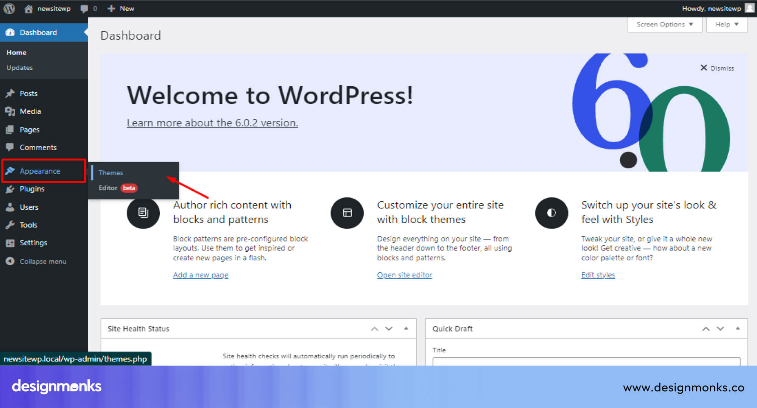Click the Collapse menu arrow icon

(10, 261)
